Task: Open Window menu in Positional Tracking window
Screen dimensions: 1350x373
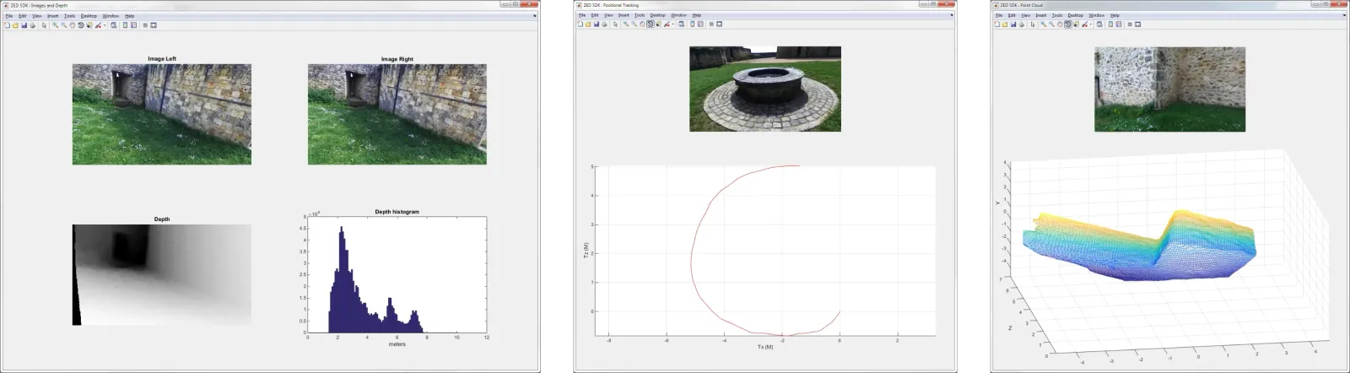Action: (678, 15)
